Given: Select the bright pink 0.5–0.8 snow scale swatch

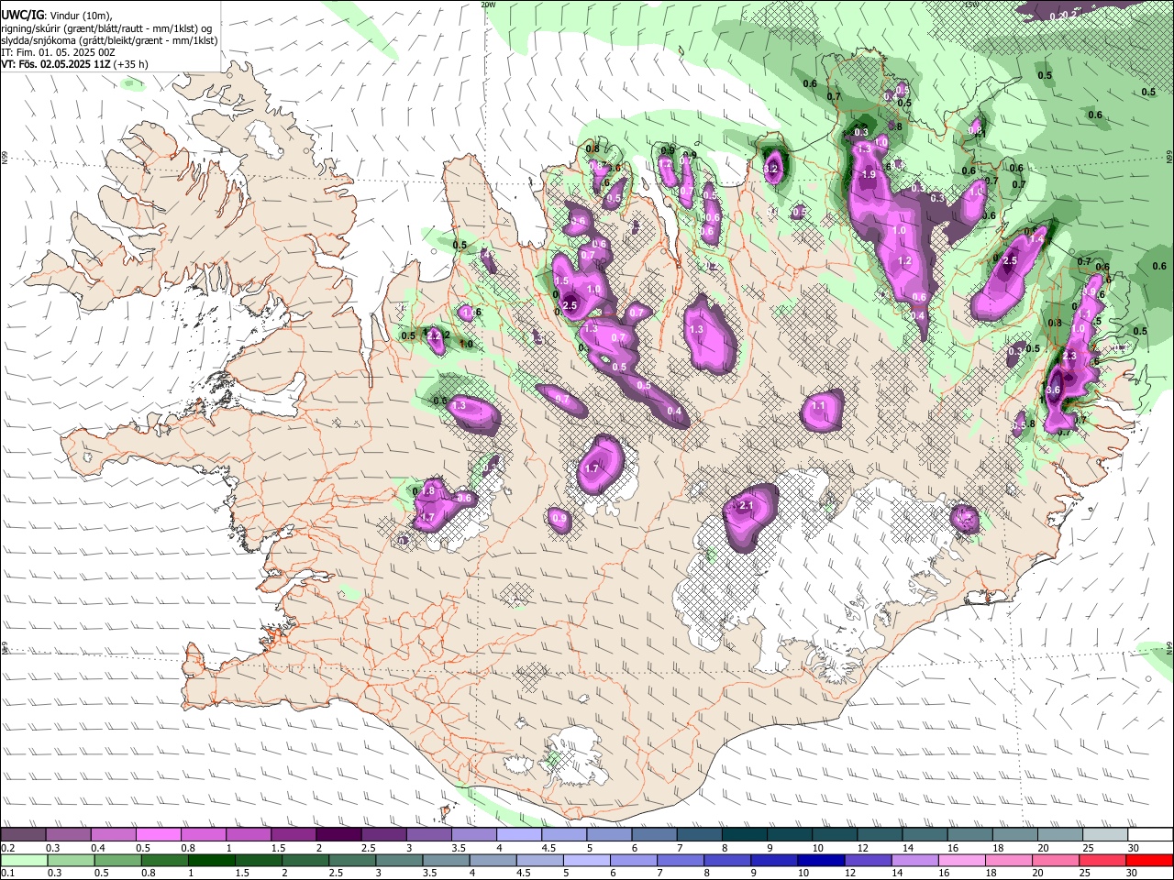Looking at the screenshot, I should 158,834.
